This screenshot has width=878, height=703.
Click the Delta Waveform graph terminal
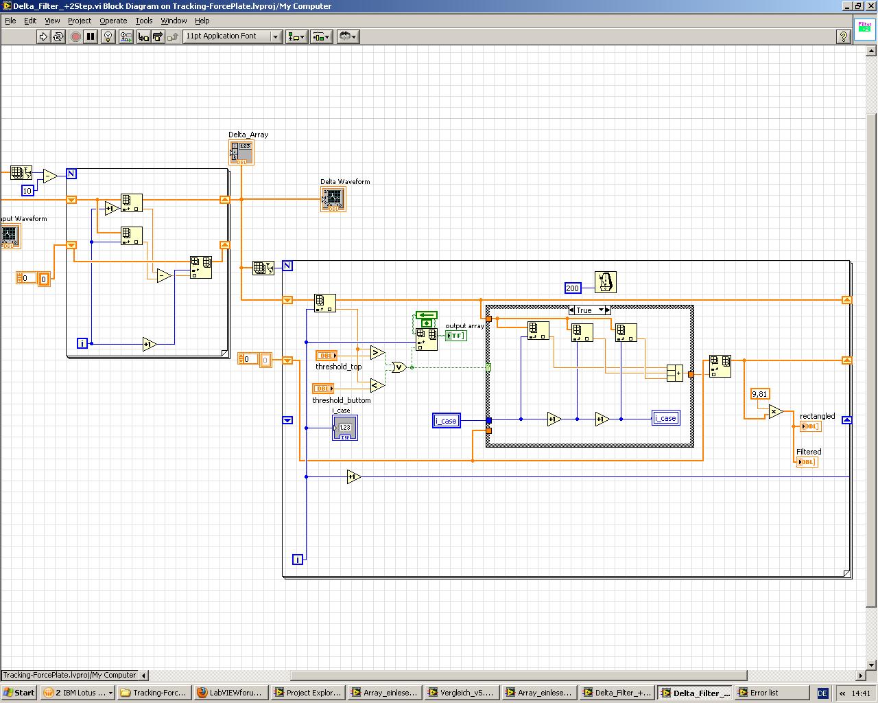[x=333, y=200]
